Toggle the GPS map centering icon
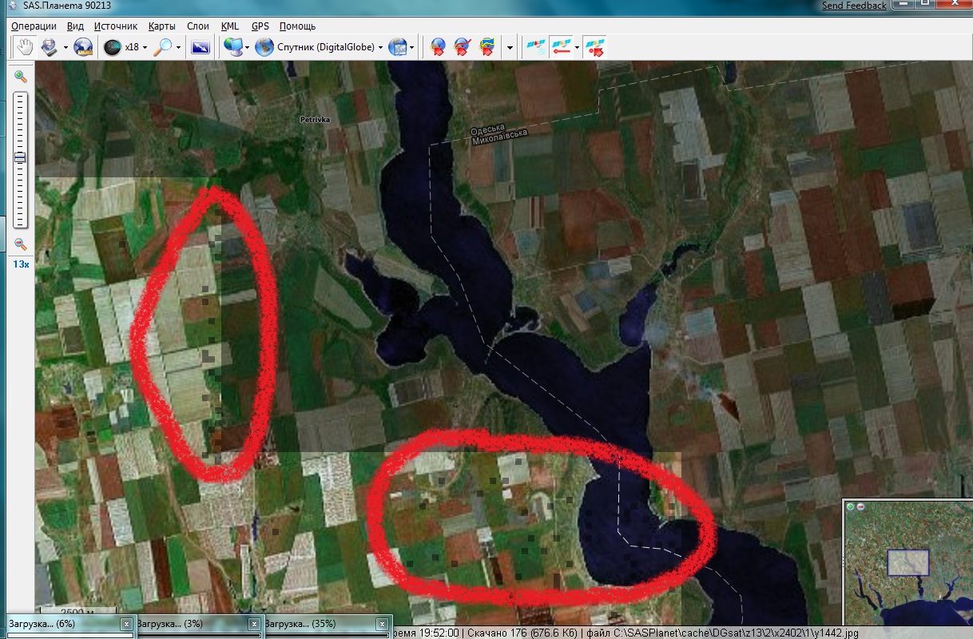The width and height of the screenshot is (973, 639). (594, 47)
